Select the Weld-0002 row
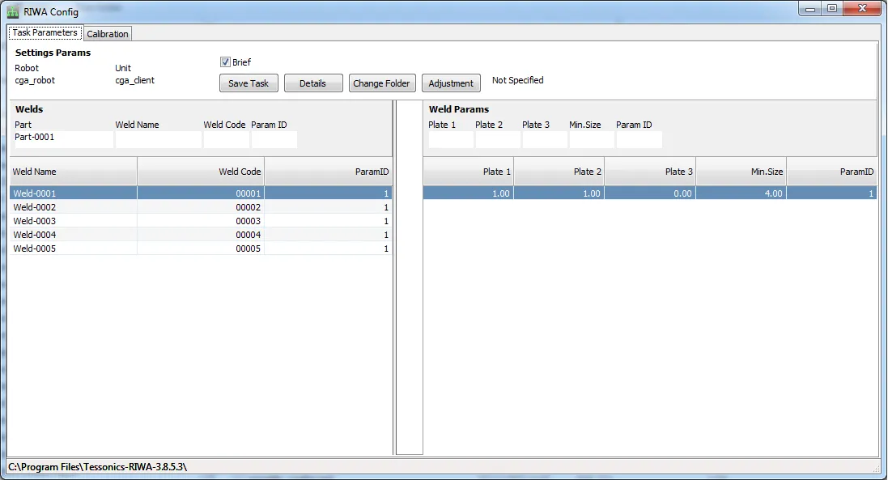Image resolution: width=888 pixels, height=480 pixels. [x=73, y=207]
